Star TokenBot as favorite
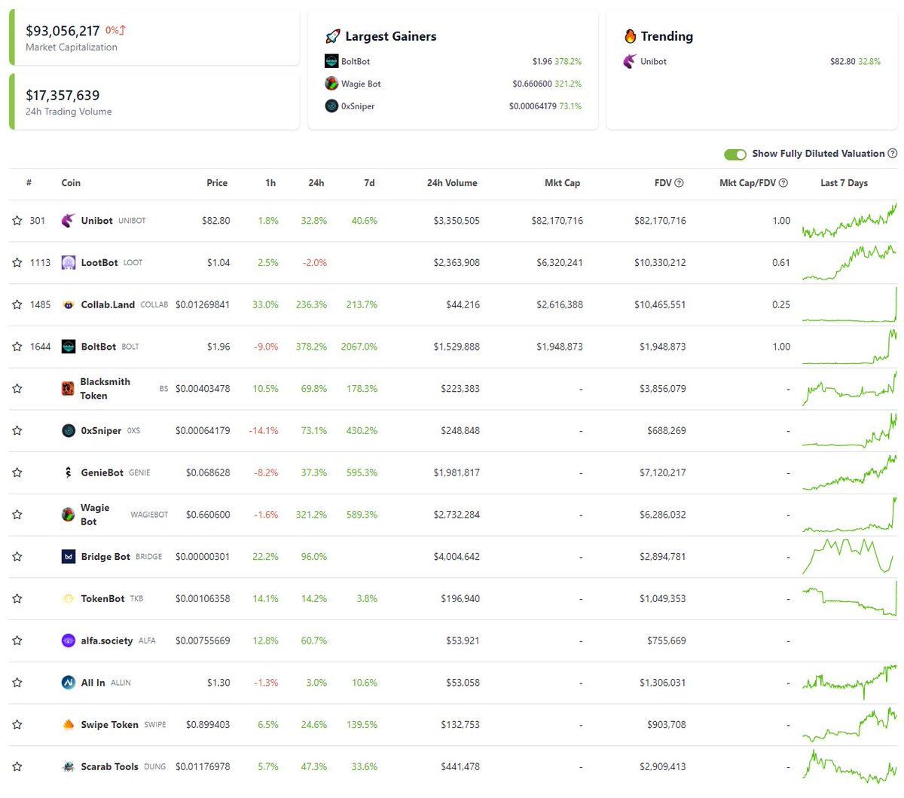Image resolution: width=904 pixels, height=798 pixels. pos(17,599)
